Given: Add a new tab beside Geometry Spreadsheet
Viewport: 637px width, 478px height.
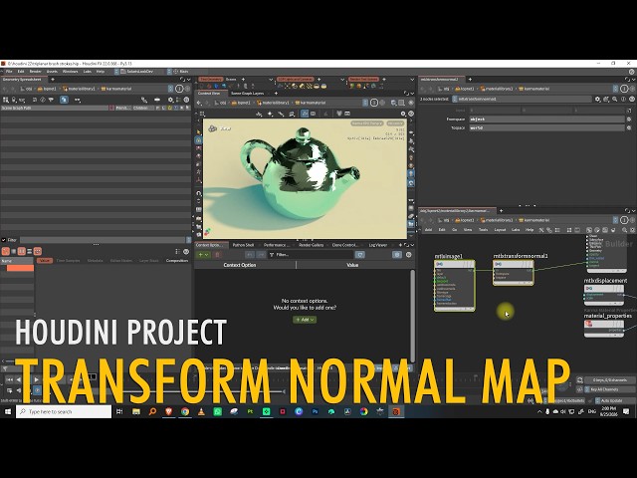Looking at the screenshot, I should tap(53, 80).
